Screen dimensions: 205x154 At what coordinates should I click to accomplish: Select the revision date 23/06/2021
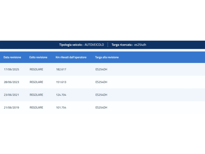[x=12, y=95]
